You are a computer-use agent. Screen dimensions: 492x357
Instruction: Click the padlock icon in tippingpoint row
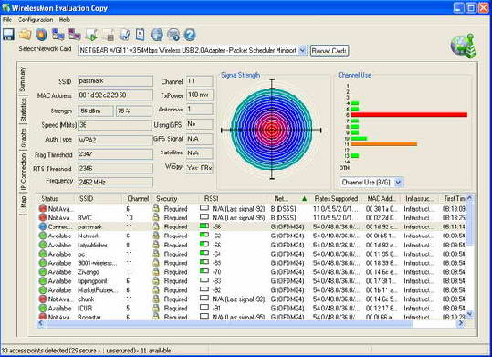point(156,280)
